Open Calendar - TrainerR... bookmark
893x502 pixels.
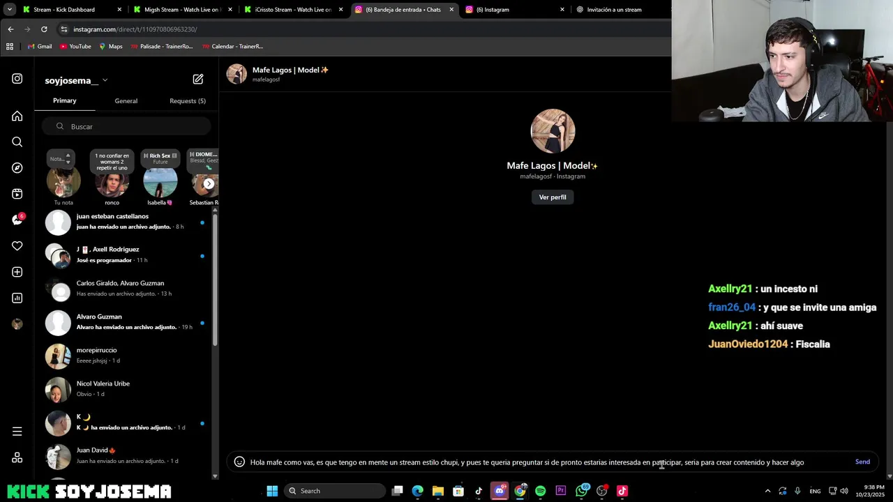click(x=232, y=46)
